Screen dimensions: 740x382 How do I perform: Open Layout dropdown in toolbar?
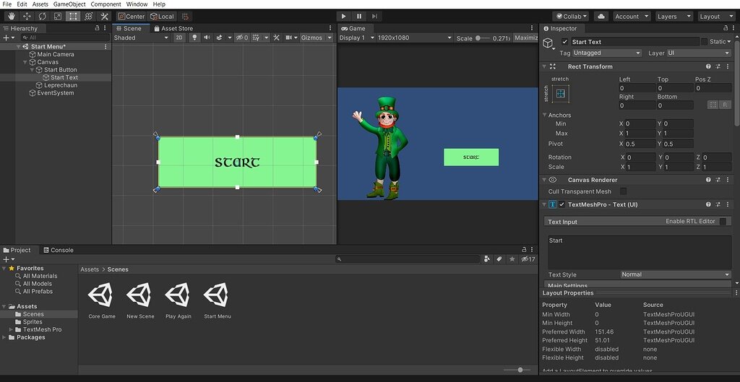[x=715, y=17]
